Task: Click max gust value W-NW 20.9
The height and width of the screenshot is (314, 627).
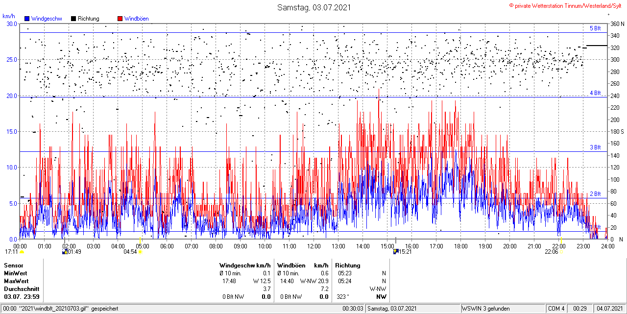Action: [x=314, y=281]
